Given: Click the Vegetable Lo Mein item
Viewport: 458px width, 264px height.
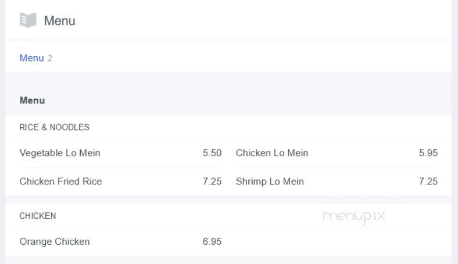Looking at the screenshot, I should pyautogui.click(x=60, y=153).
